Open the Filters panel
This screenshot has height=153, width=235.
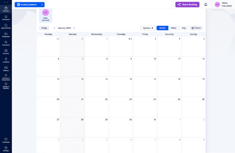tap(196, 28)
